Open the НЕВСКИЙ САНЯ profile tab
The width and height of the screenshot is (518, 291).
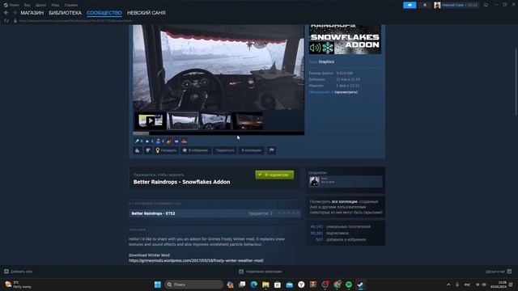pos(146,13)
